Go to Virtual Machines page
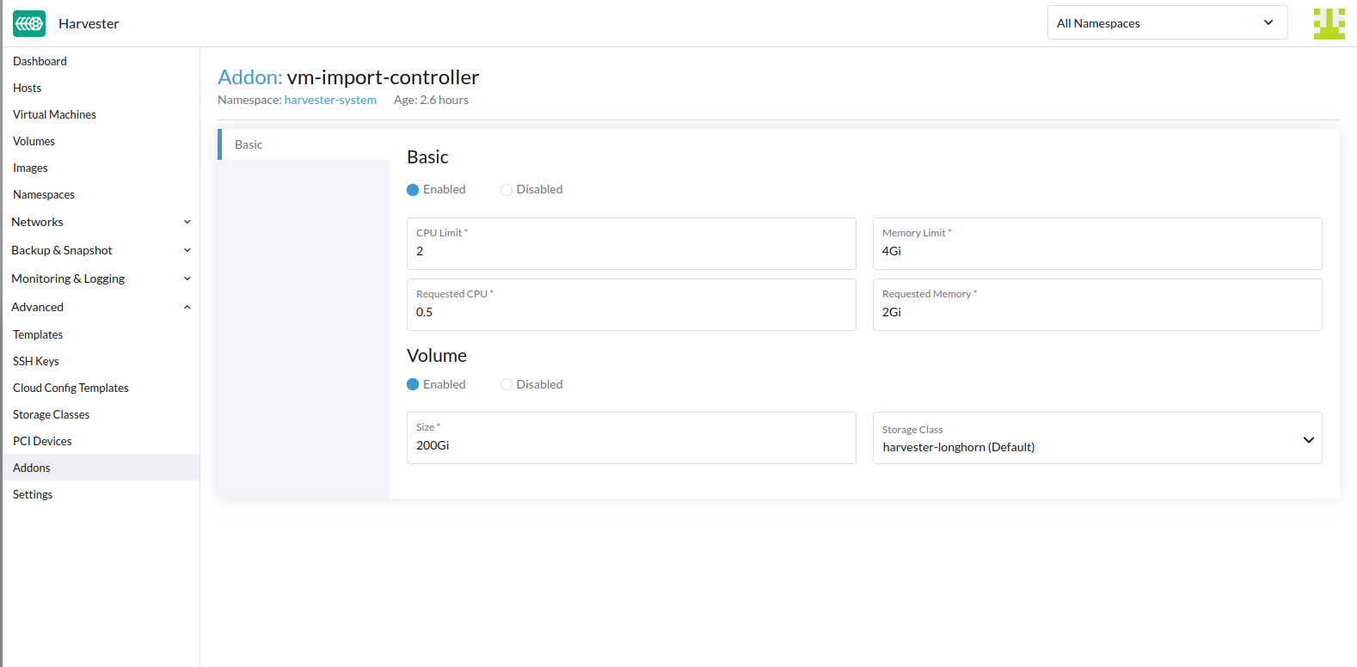Screen dimensions: 1357x667 pos(54,114)
